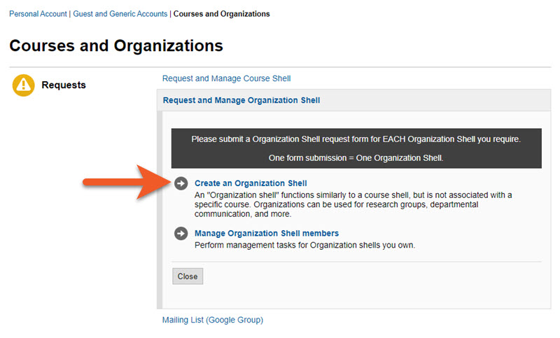Collapse the Request and Manage Organization Shell header
Viewport: 560px width, 338px height.
pyautogui.click(x=241, y=100)
